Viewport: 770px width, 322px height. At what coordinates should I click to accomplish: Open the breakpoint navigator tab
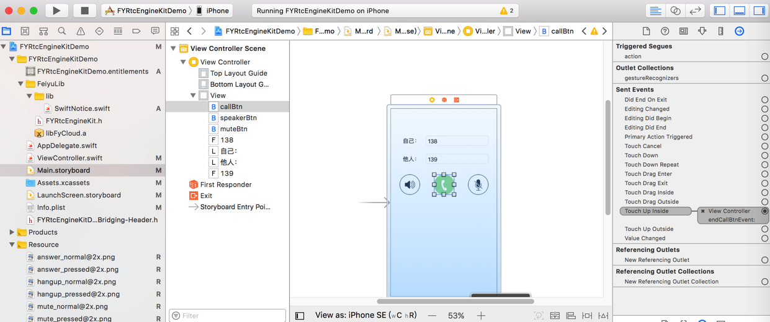(137, 31)
